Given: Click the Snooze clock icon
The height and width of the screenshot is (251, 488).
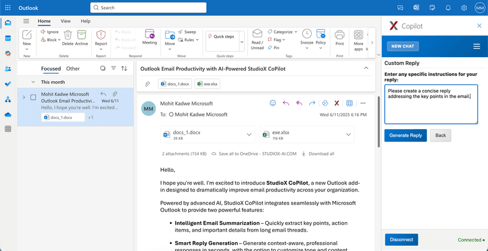Looking at the screenshot, I should pyautogui.click(x=306, y=34).
